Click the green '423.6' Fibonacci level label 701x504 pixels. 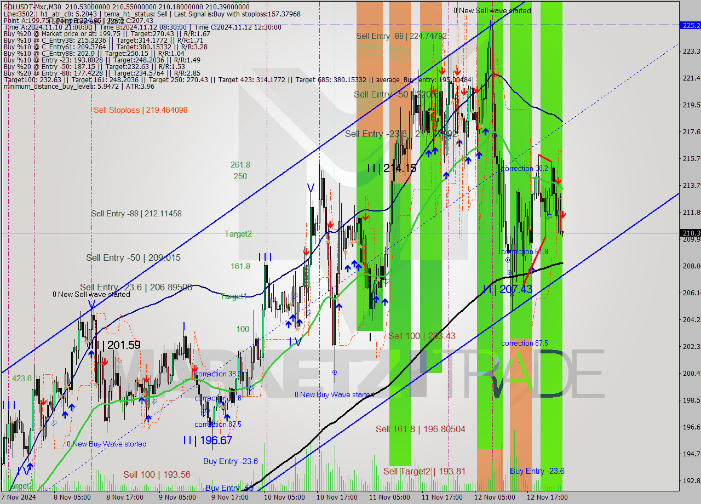pyautogui.click(x=22, y=379)
